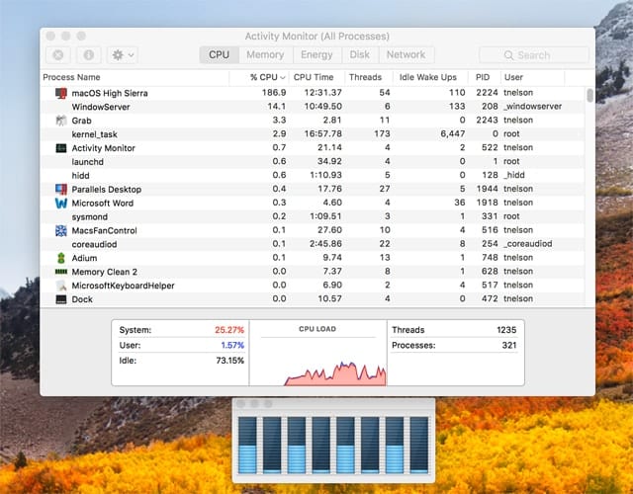This screenshot has width=633, height=494.
Task: Toggle sort order on % CPU column
Action: (x=267, y=77)
